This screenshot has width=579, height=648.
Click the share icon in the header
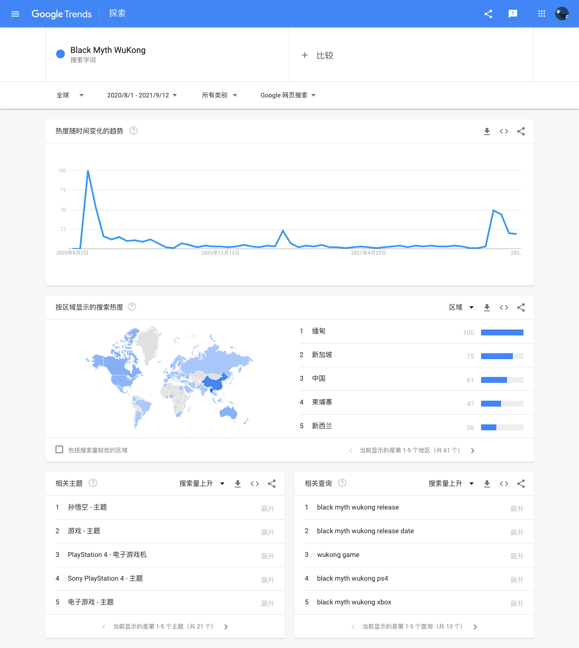[488, 14]
